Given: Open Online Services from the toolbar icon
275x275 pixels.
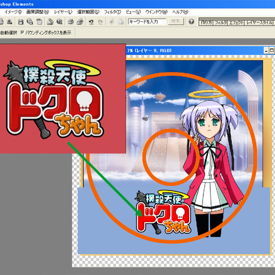Looking at the screenshot, I should click(x=60, y=22).
